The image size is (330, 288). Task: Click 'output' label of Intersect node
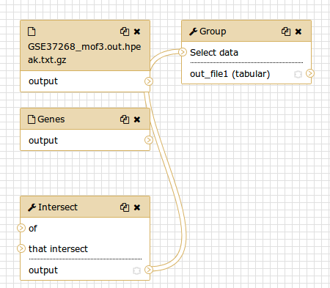43,270
